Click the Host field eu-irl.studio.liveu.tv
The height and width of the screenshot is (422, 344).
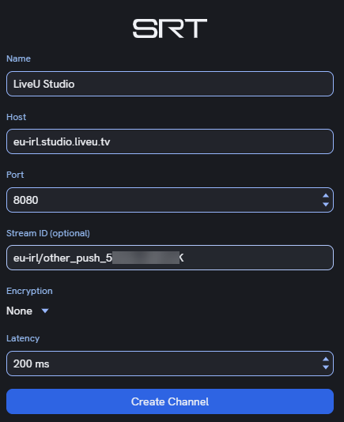click(x=170, y=141)
